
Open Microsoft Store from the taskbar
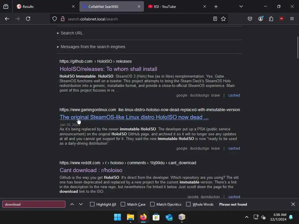point(156,217)
